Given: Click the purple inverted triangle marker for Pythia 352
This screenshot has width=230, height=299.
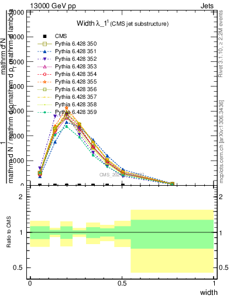Looking at the screenshot, I should (x=44, y=59).
